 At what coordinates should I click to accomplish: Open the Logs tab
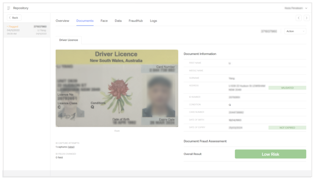(x=153, y=21)
